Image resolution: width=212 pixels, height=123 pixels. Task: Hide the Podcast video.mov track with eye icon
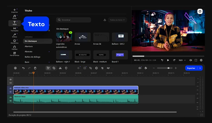[x=11, y=88]
